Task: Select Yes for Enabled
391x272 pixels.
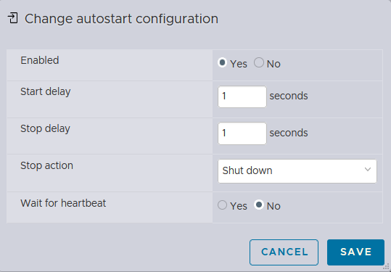Action: 222,62
